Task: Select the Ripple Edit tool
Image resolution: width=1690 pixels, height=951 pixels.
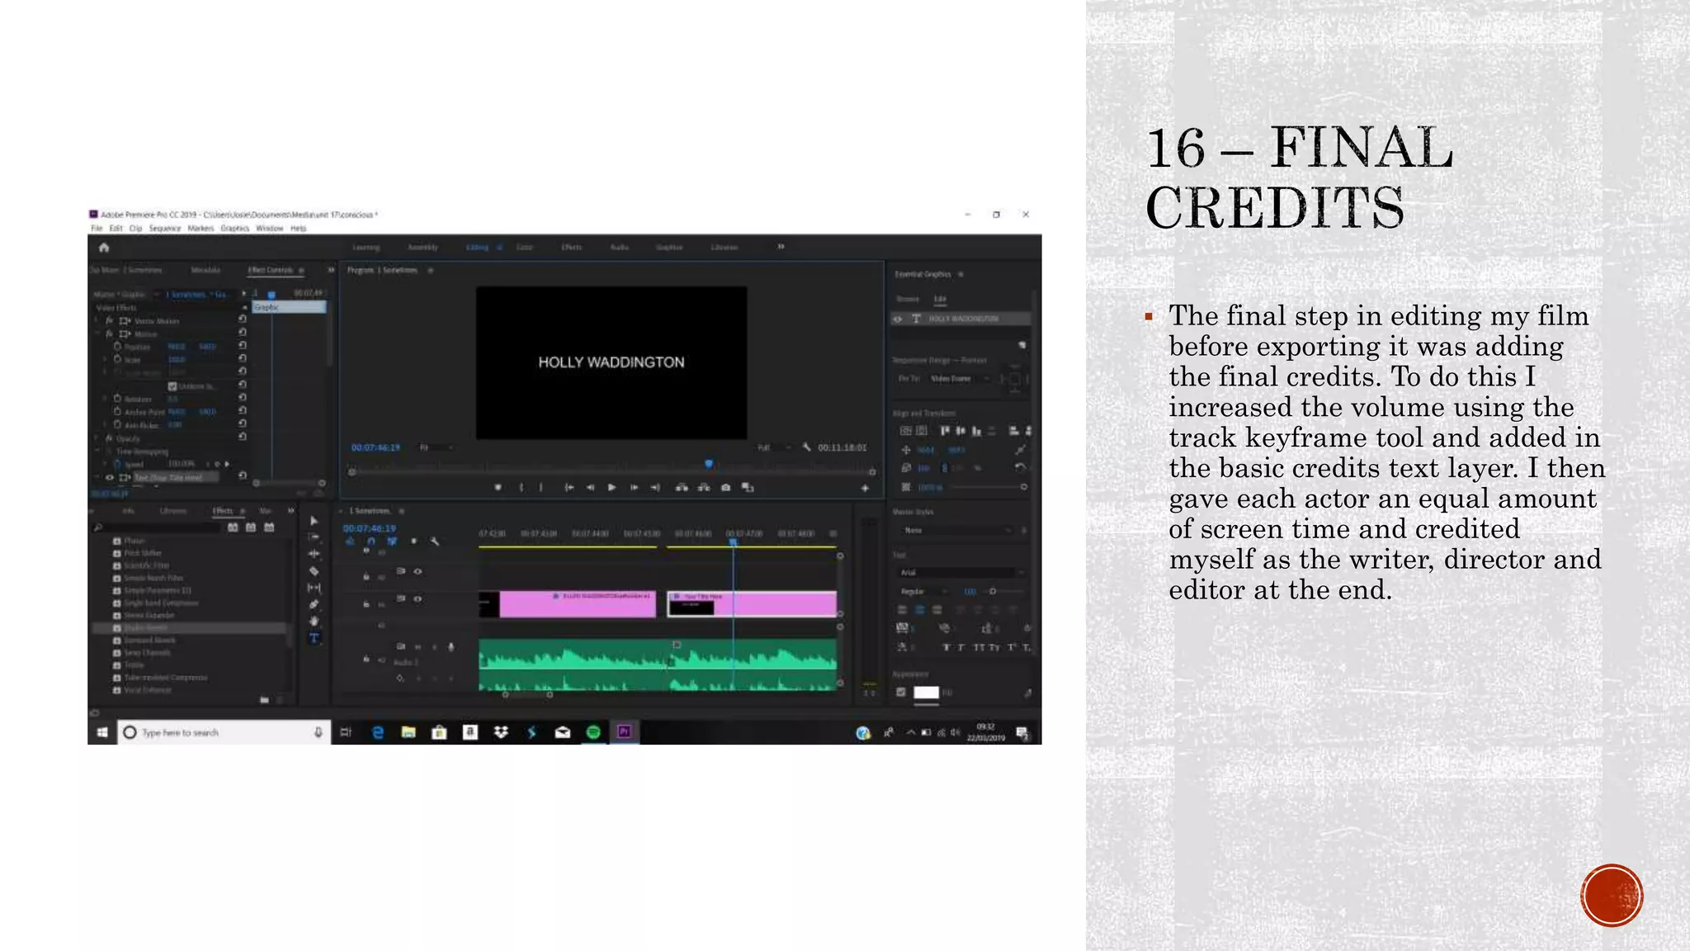Action: (x=314, y=554)
